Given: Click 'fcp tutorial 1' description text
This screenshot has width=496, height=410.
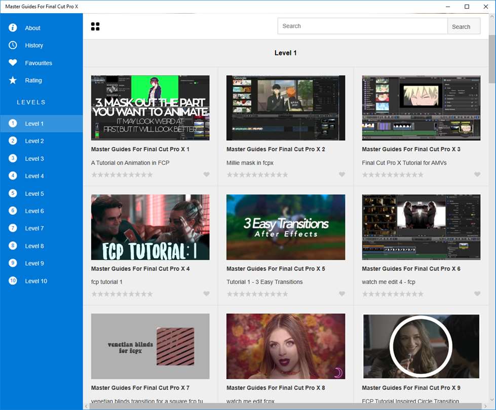Looking at the screenshot, I should 106,282.
